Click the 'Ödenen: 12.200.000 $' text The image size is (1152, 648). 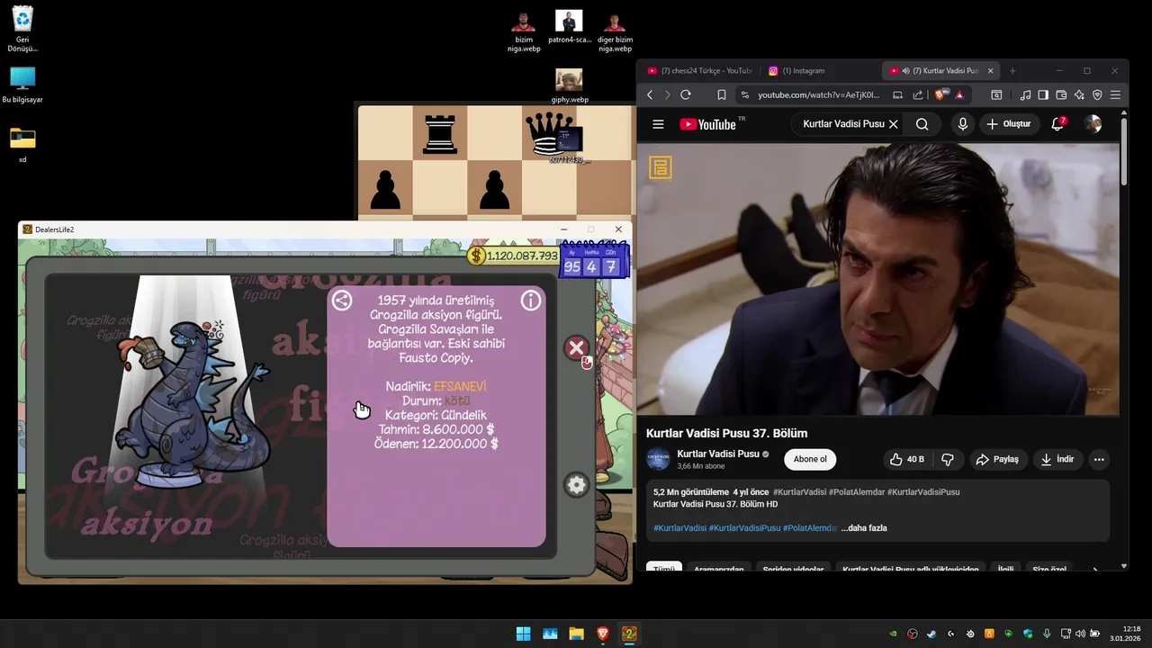tap(436, 444)
